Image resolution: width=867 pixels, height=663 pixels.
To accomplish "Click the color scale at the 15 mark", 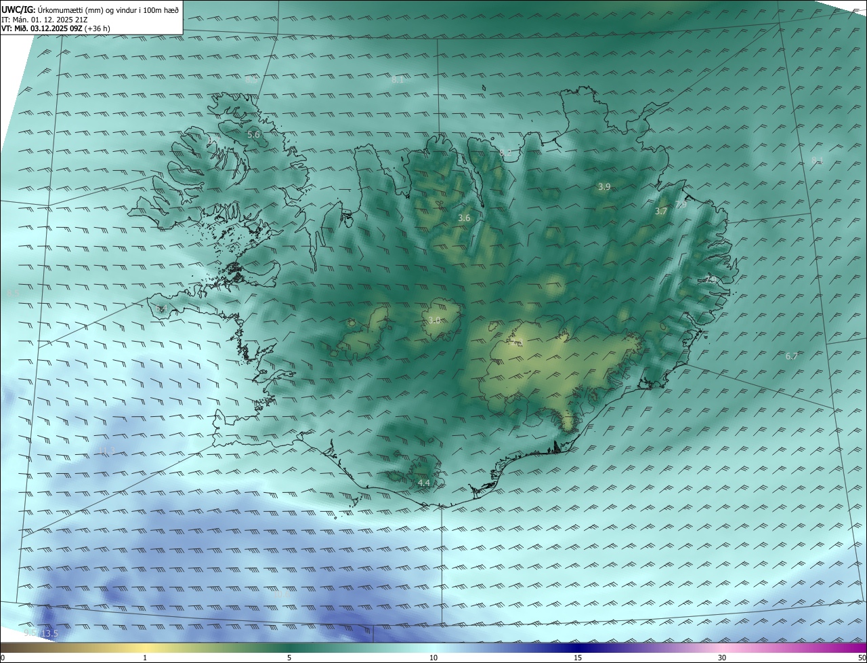I will (578, 648).
